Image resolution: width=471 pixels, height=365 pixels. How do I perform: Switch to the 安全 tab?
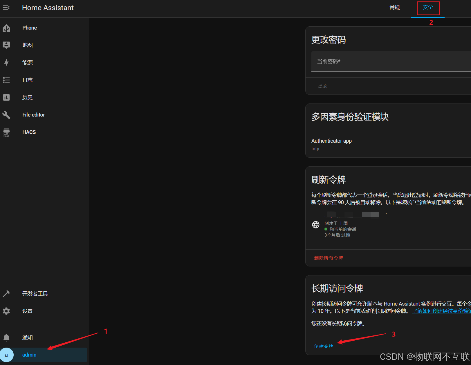[428, 8]
